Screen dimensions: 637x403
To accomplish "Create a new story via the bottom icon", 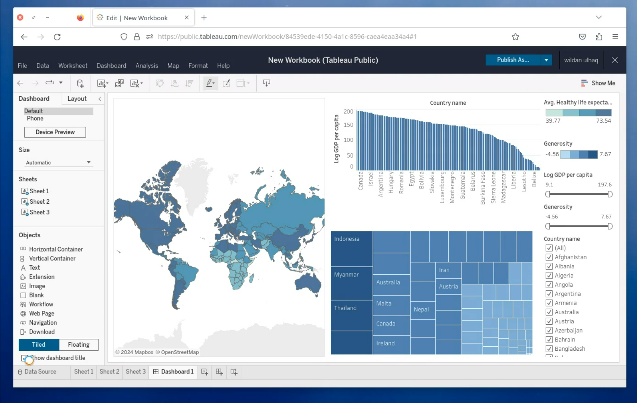I will (x=234, y=372).
